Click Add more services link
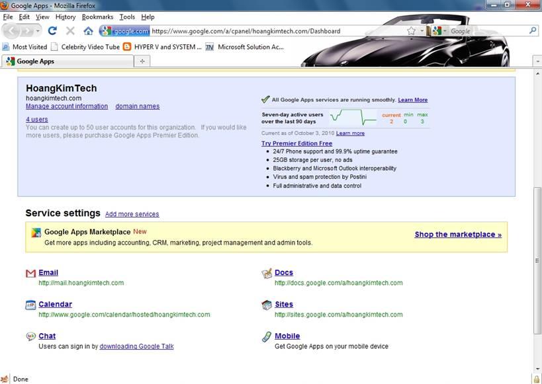Image resolution: width=542 pixels, height=384 pixels. pos(132,214)
